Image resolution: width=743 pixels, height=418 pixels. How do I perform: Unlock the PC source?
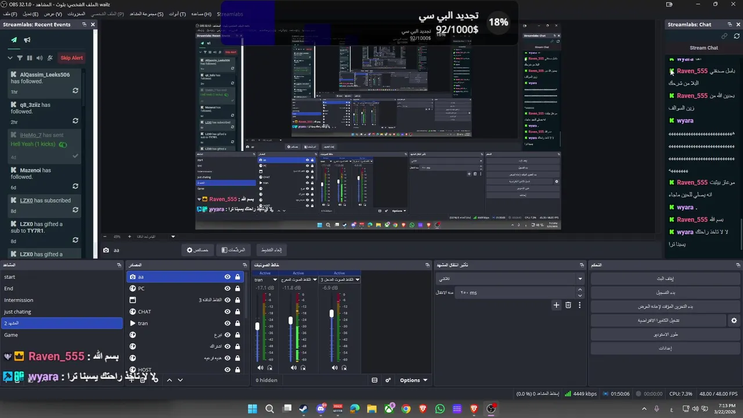pos(237,289)
